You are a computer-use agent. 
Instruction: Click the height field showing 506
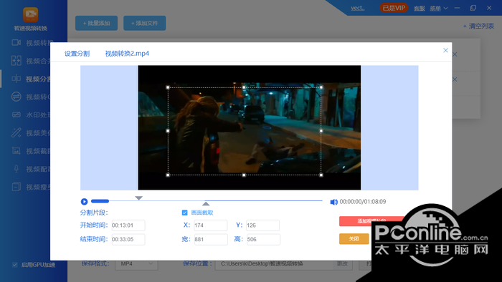coord(263,239)
